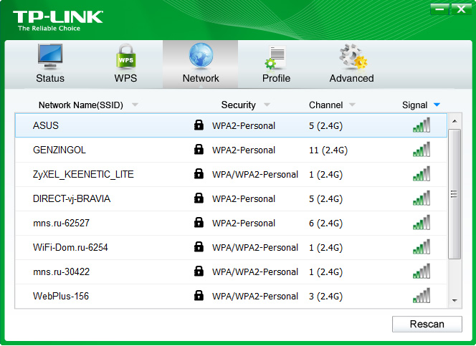This screenshot has width=476, height=346.
Task: Click the lock icon for WiFi-Dom.ru-6254
Action: click(x=199, y=246)
